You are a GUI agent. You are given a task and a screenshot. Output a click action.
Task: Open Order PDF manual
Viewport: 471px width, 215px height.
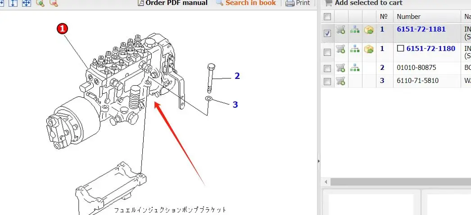173,3
